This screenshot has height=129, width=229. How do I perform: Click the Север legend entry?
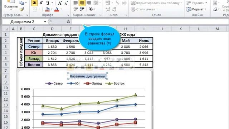54,83
